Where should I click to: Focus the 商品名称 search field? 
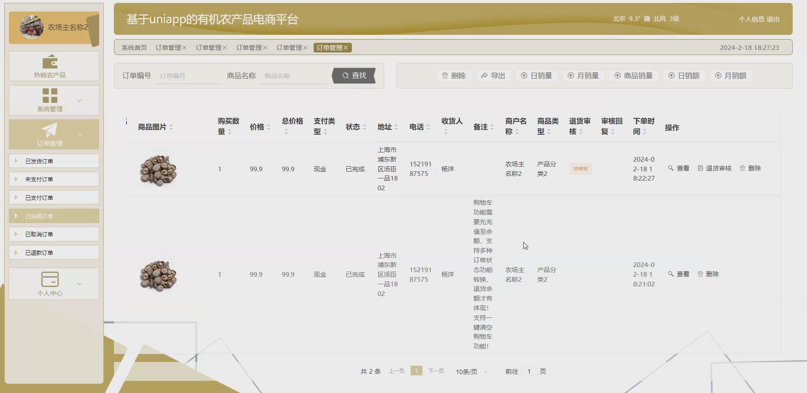pos(293,76)
